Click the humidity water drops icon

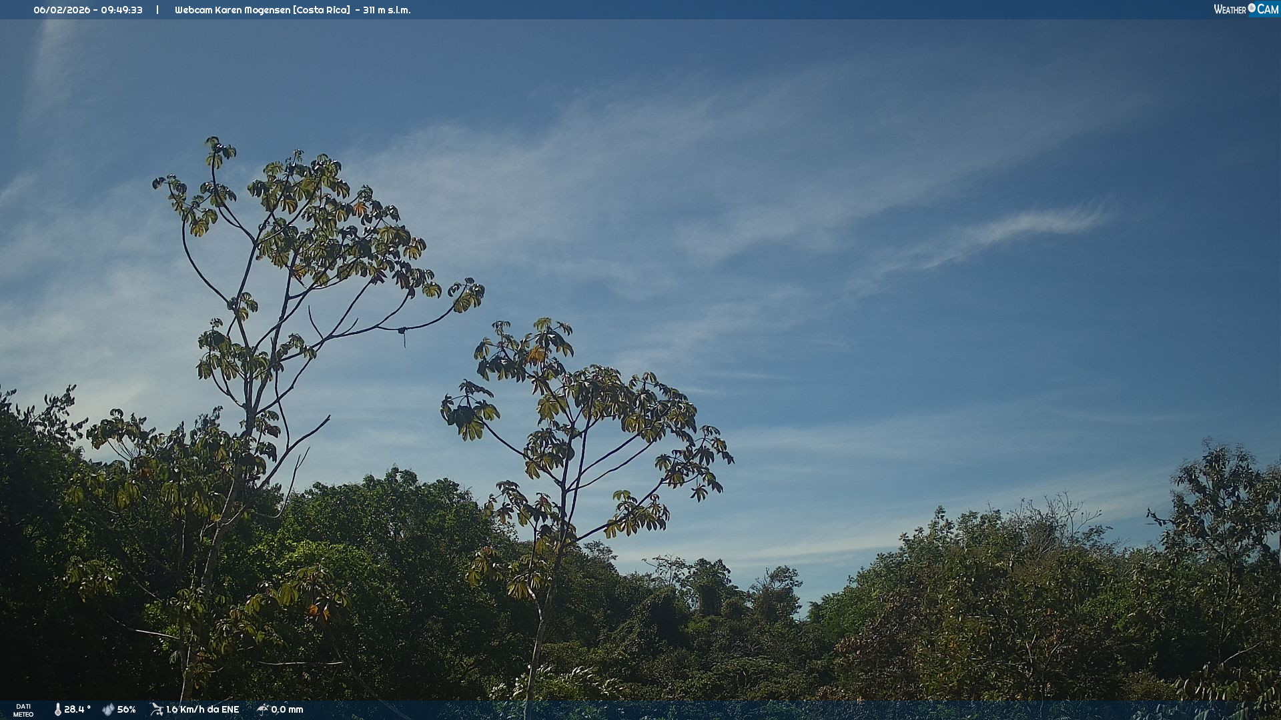pyautogui.click(x=108, y=709)
